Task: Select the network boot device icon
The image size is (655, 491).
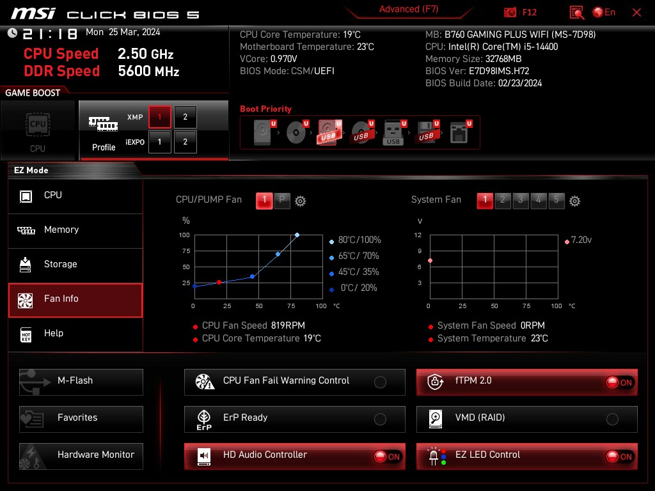Action: (x=461, y=132)
